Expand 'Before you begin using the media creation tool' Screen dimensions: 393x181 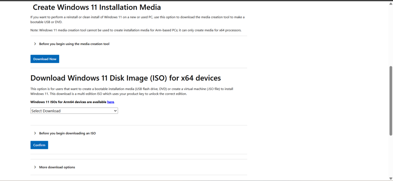click(72, 44)
